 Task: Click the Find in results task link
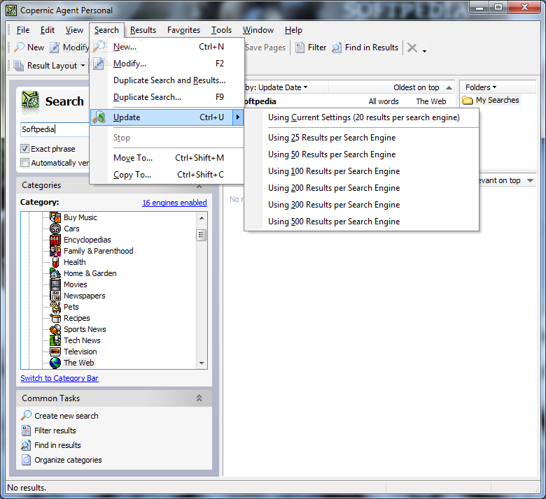57,445
